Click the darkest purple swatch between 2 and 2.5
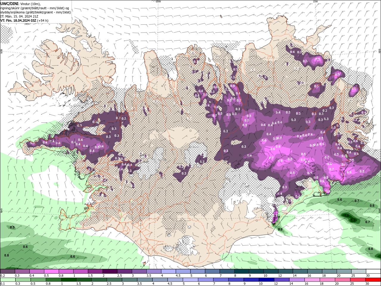 (x=110, y=271)
